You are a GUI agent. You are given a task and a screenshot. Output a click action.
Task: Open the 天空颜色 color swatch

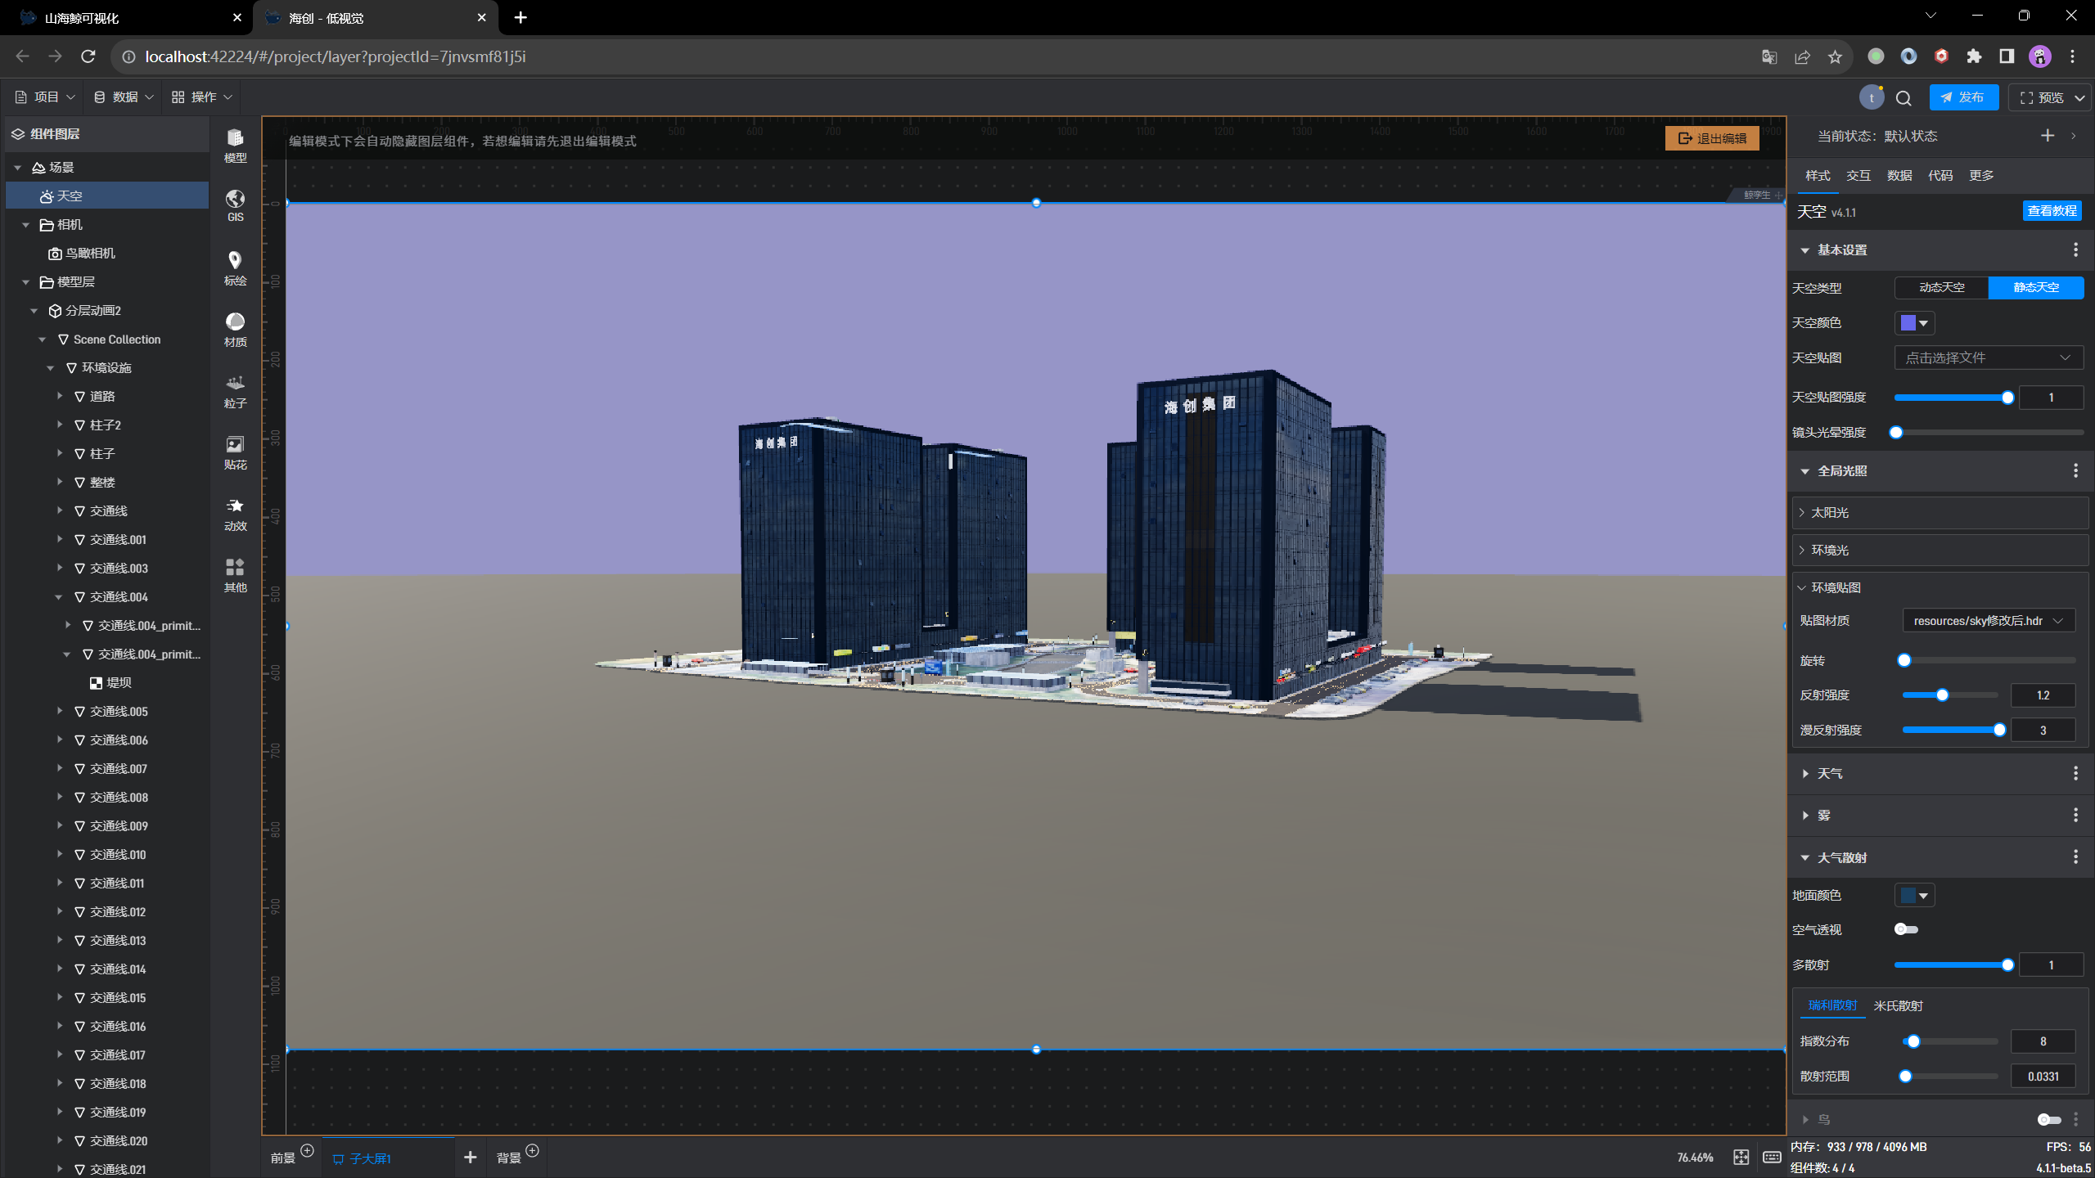click(x=1913, y=323)
